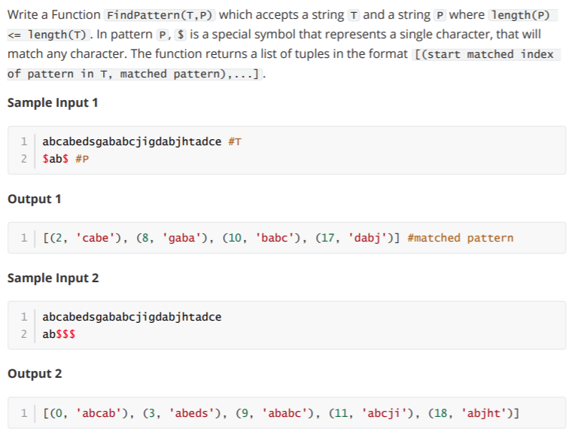Click the 'of pattern in T, matched pattern),...]' code
The width and height of the screenshot is (581, 435).
tap(135, 74)
